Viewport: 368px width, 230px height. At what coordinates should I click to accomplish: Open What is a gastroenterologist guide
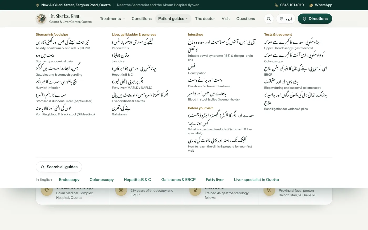tap(221, 124)
